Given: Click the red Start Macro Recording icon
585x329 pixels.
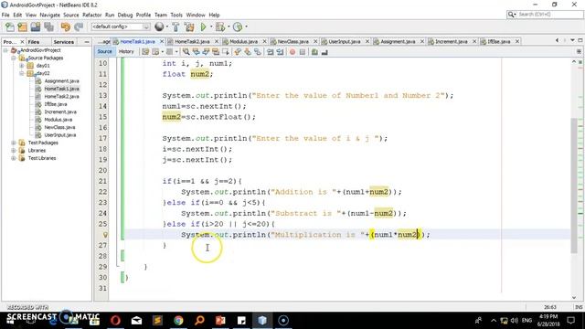Looking at the screenshot, I should tap(292, 52).
